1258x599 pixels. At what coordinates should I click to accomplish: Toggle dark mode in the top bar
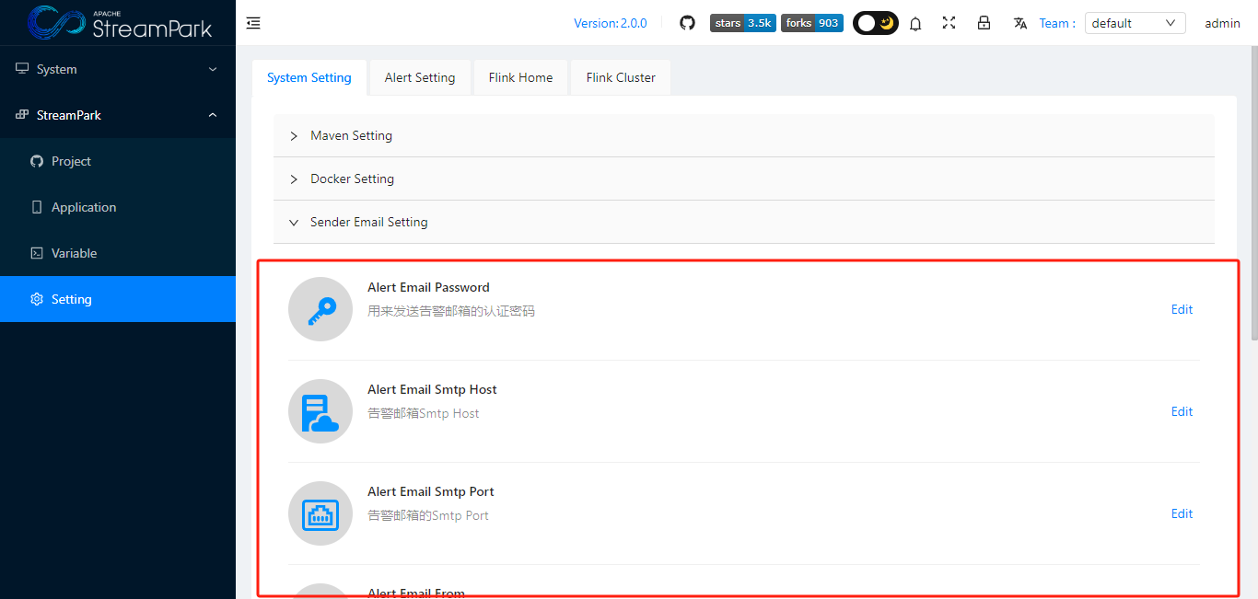coord(875,22)
